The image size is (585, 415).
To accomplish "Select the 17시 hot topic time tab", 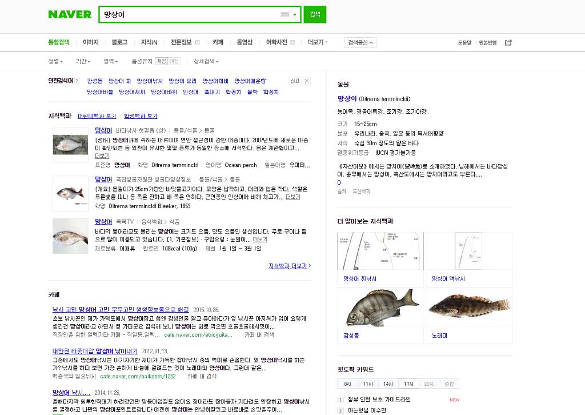I will pyautogui.click(x=408, y=384).
